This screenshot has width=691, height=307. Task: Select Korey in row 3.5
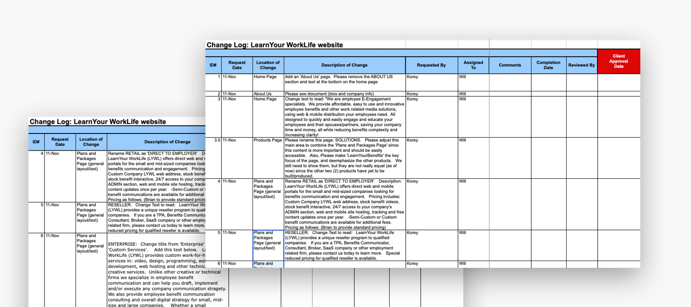(x=431, y=158)
